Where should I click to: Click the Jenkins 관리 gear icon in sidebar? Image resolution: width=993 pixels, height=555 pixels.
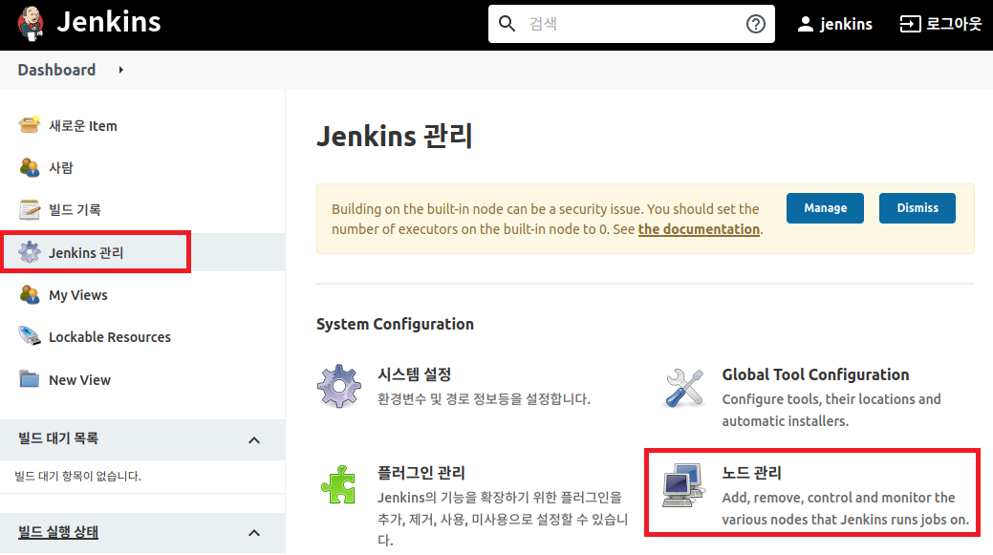tap(29, 252)
